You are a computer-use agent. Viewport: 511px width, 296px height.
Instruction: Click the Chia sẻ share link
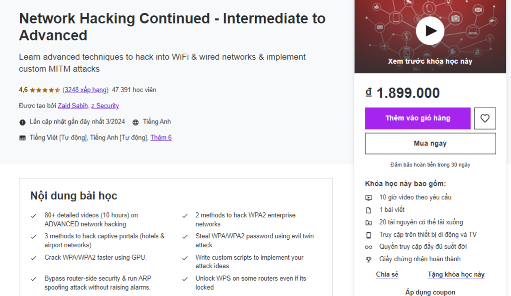point(387,275)
